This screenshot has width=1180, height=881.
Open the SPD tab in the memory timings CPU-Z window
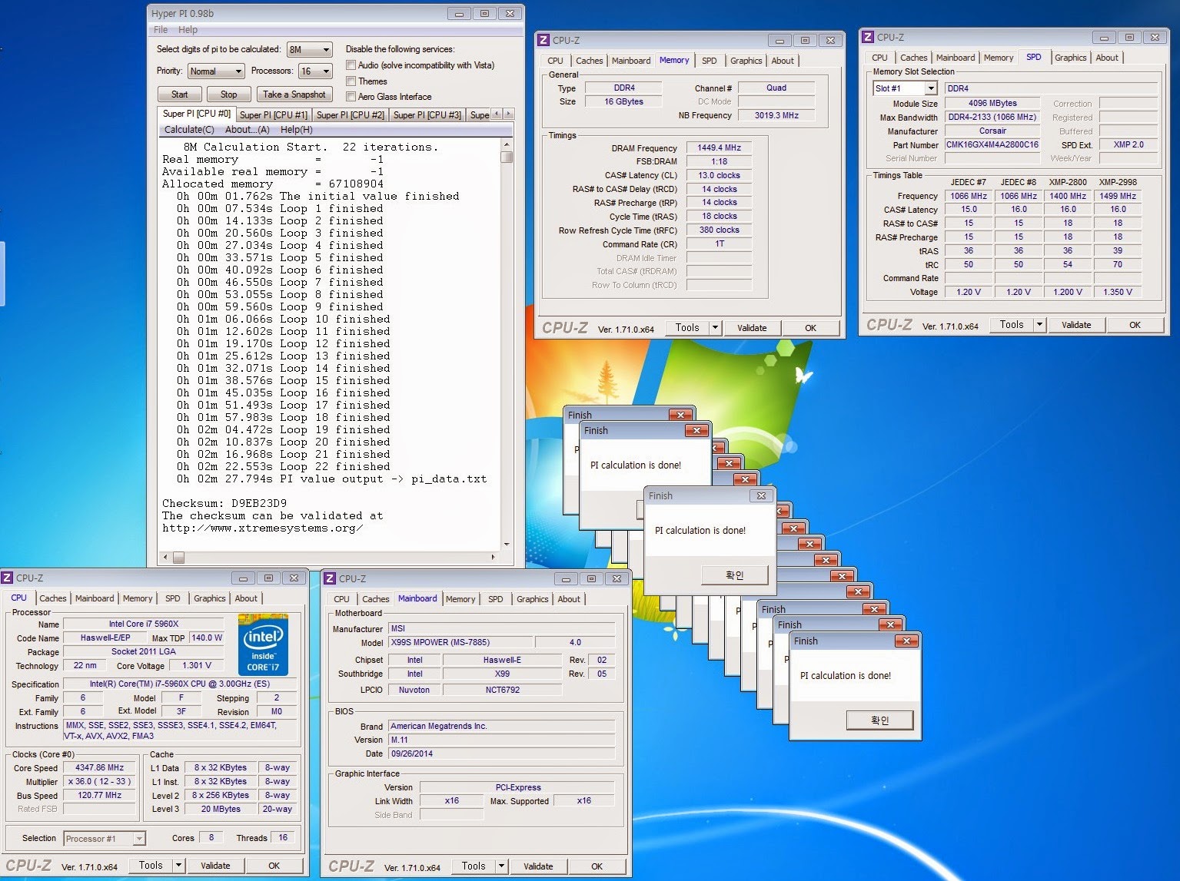click(710, 61)
